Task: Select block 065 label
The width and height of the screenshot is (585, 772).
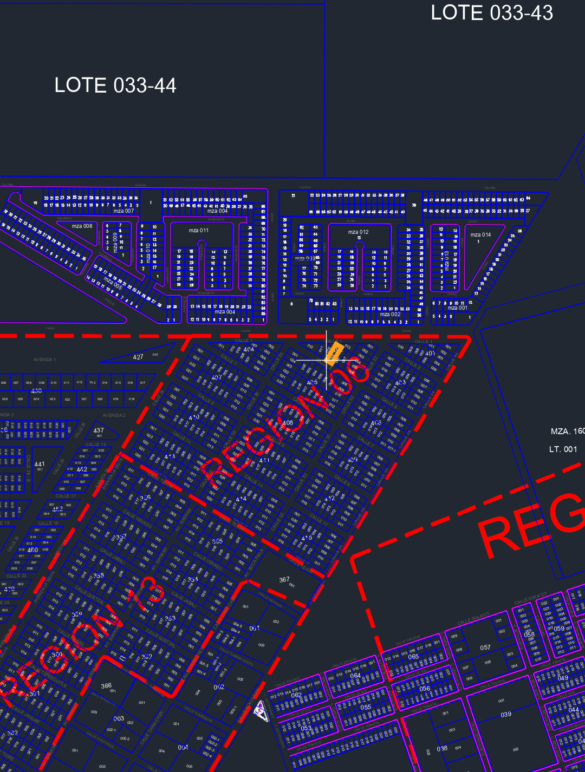Action: point(413,656)
